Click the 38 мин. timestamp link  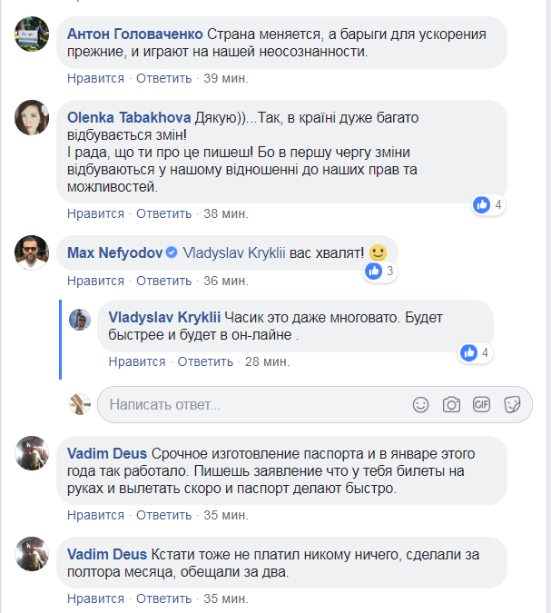click(226, 213)
